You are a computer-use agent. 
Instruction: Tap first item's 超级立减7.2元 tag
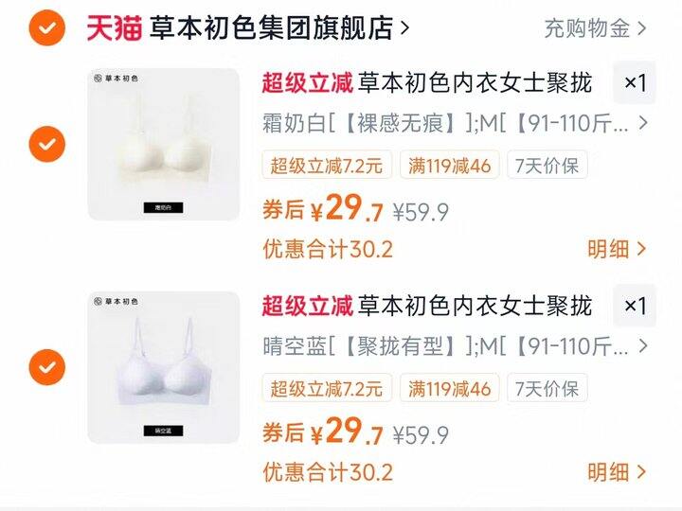(x=327, y=165)
